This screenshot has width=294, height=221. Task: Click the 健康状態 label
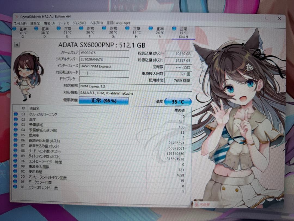tap(70, 100)
